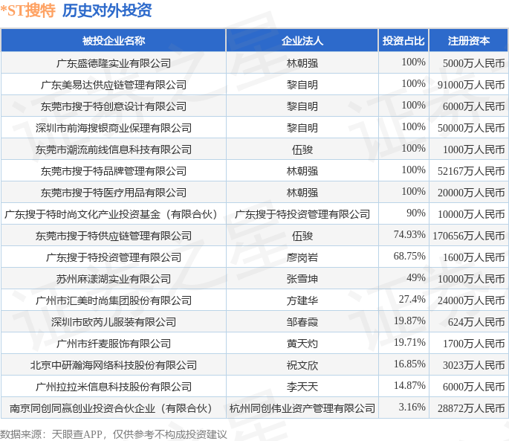Screen dimensions: 509x441
Task: Click 广州市纤麦服饰有限公司 cell
Action: pos(113,344)
